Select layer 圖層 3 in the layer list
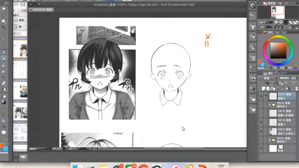The image size is (299, 168). [282, 122]
